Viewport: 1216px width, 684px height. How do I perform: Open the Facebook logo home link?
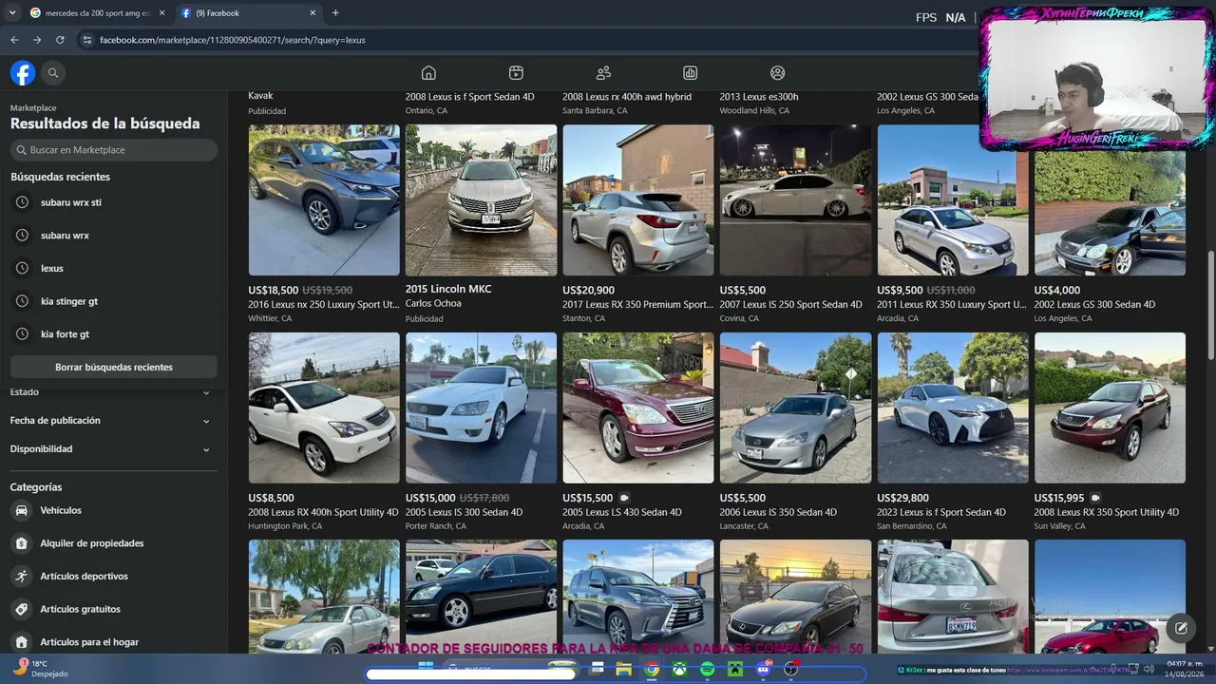[x=23, y=73]
